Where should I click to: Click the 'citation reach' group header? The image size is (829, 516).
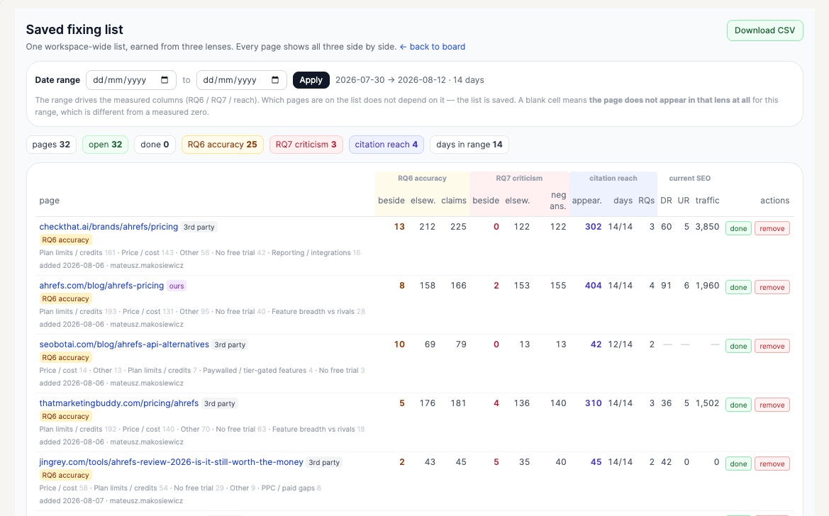[613, 178]
